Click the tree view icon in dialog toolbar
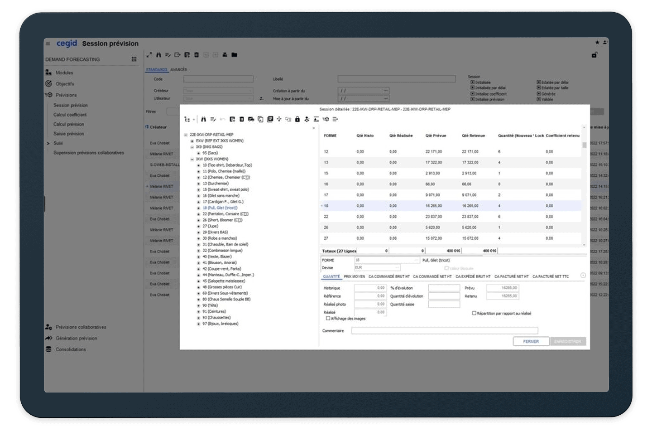Viewport: 652px width, 431px height. pyautogui.click(x=187, y=119)
